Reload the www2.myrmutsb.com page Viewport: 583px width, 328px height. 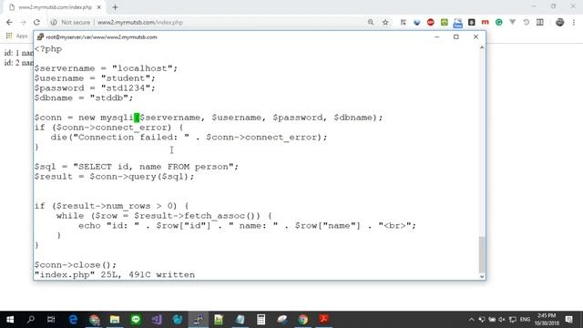click(x=36, y=22)
